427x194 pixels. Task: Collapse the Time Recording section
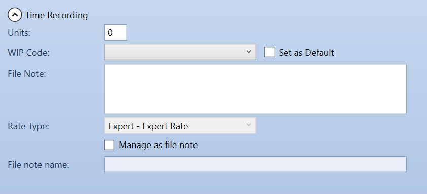pyautogui.click(x=15, y=15)
